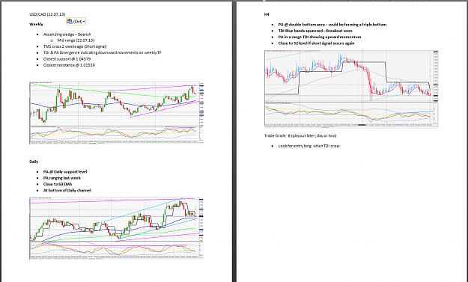Image resolution: width=468 pixels, height=282 pixels.
Task: Click the 'Daily' heading
Action: [34, 162]
